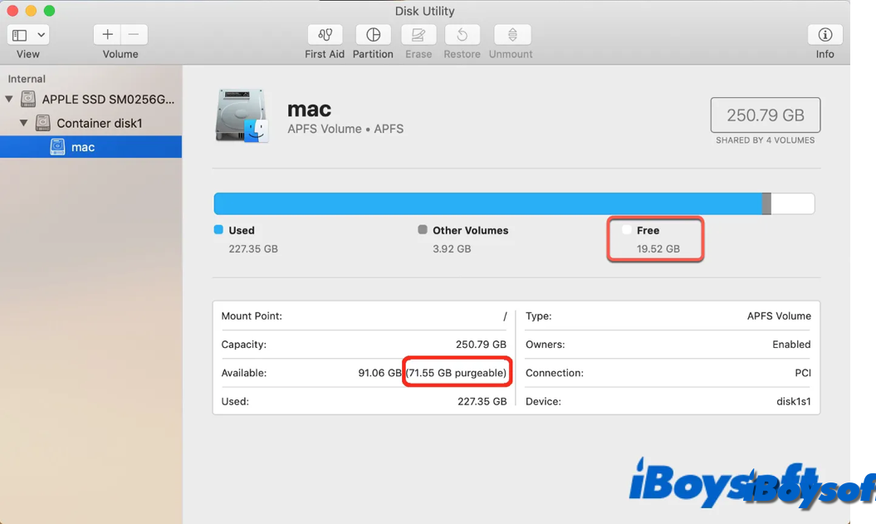
Task: Select APPLE SSD drive in sidebar
Action: [108, 100]
